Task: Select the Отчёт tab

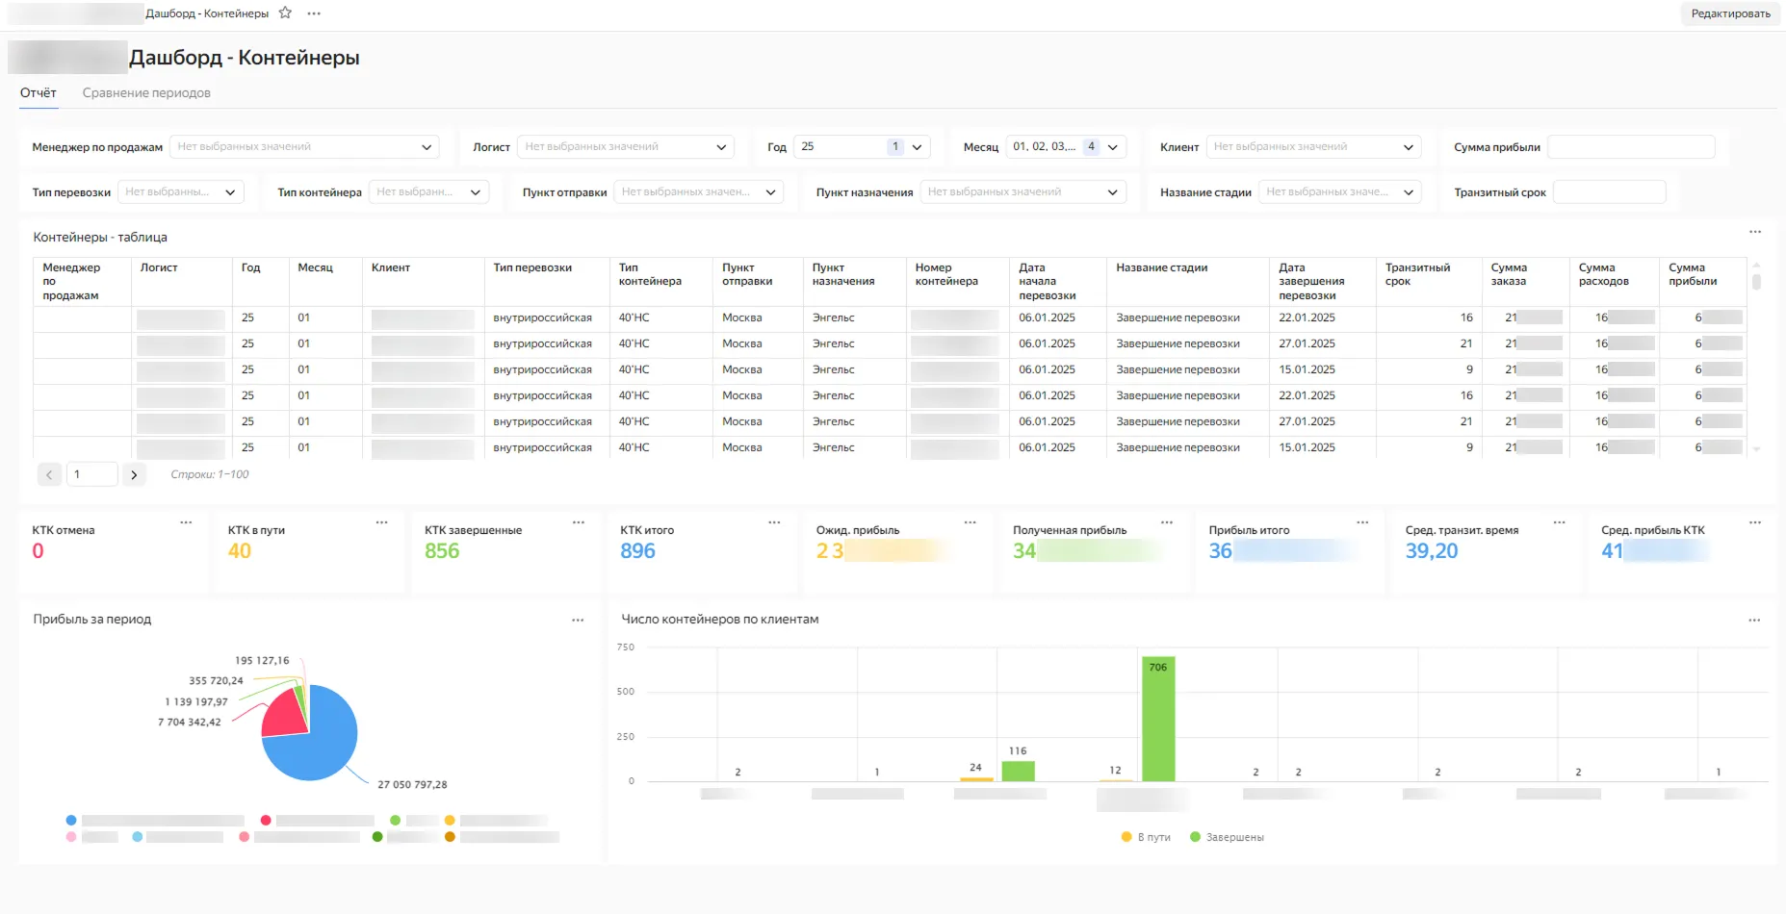Action: tap(39, 93)
